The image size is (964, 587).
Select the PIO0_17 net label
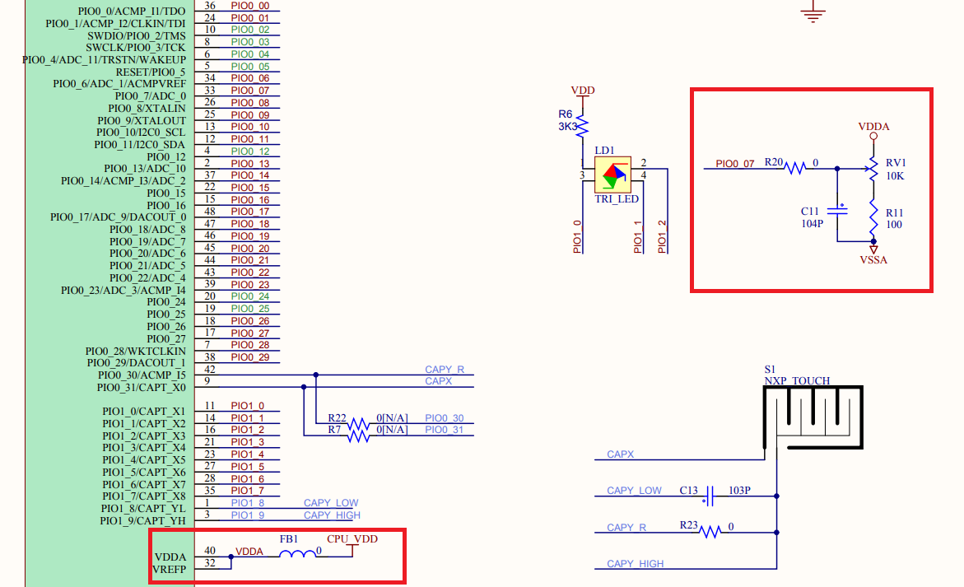click(x=250, y=212)
